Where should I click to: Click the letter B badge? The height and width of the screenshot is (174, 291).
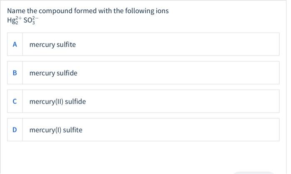(15, 73)
